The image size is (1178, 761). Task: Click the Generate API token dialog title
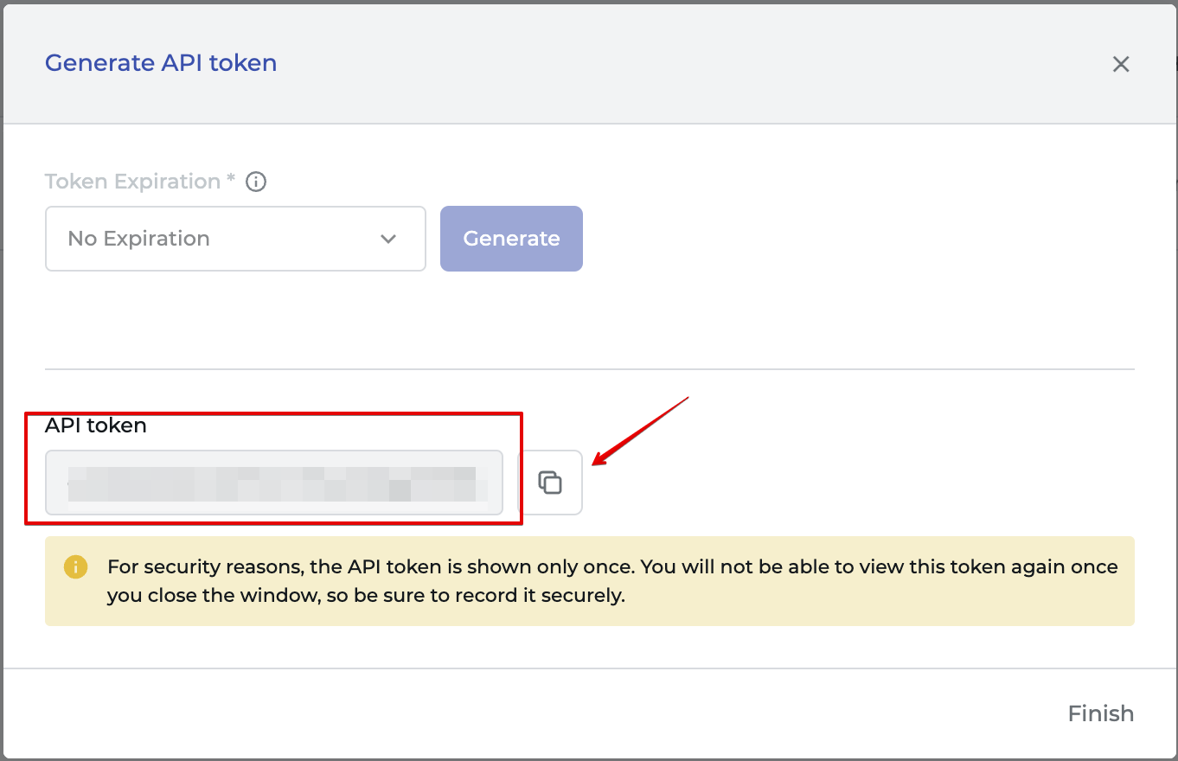click(x=161, y=63)
